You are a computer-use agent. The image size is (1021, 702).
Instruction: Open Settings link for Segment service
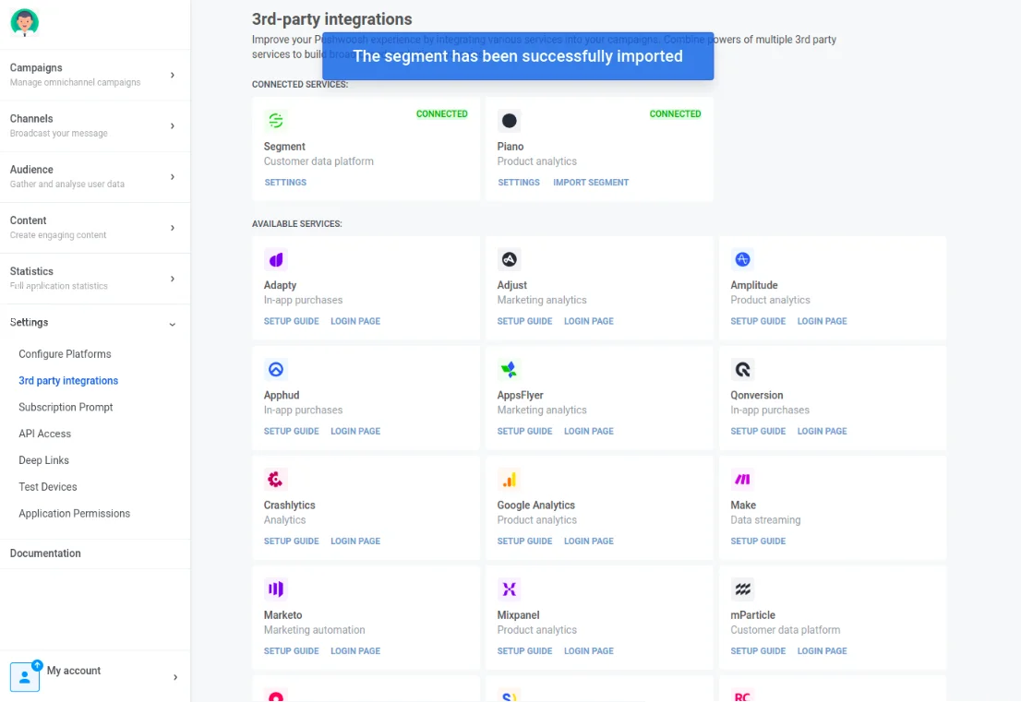tap(285, 183)
